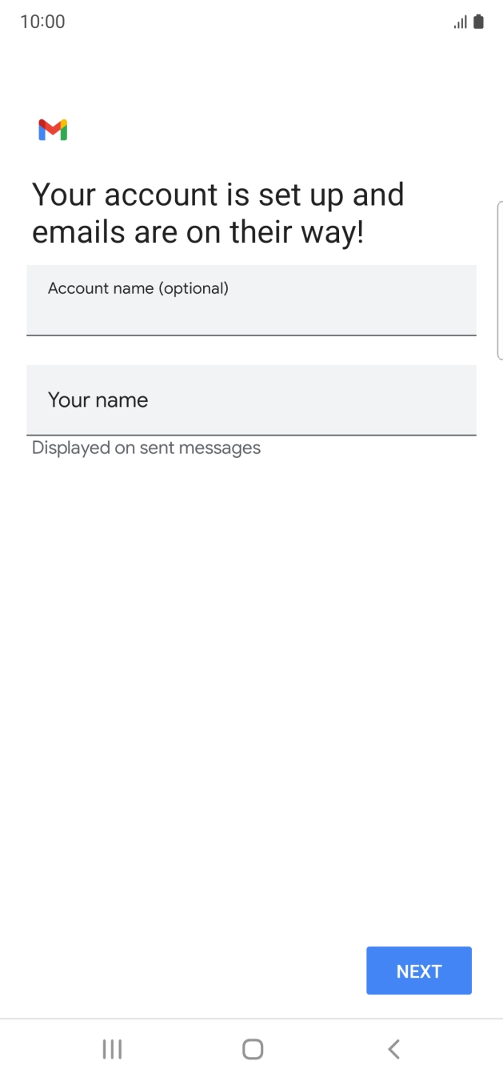Focus the Account name underline
The image size is (503, 1081).
(251, 334)
